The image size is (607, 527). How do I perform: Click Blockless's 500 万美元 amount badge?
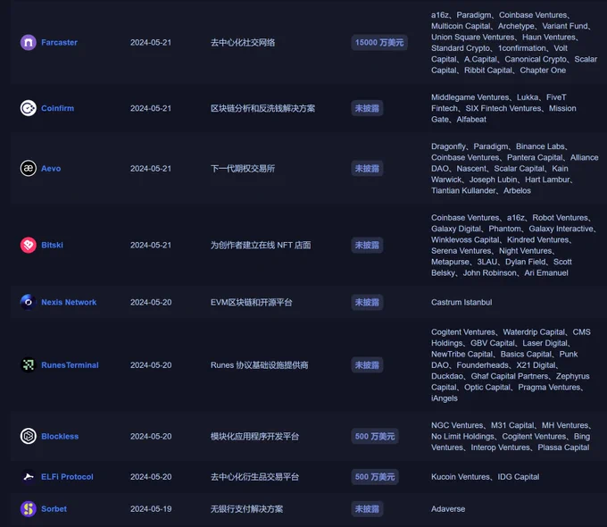click(x=375, y=436)
